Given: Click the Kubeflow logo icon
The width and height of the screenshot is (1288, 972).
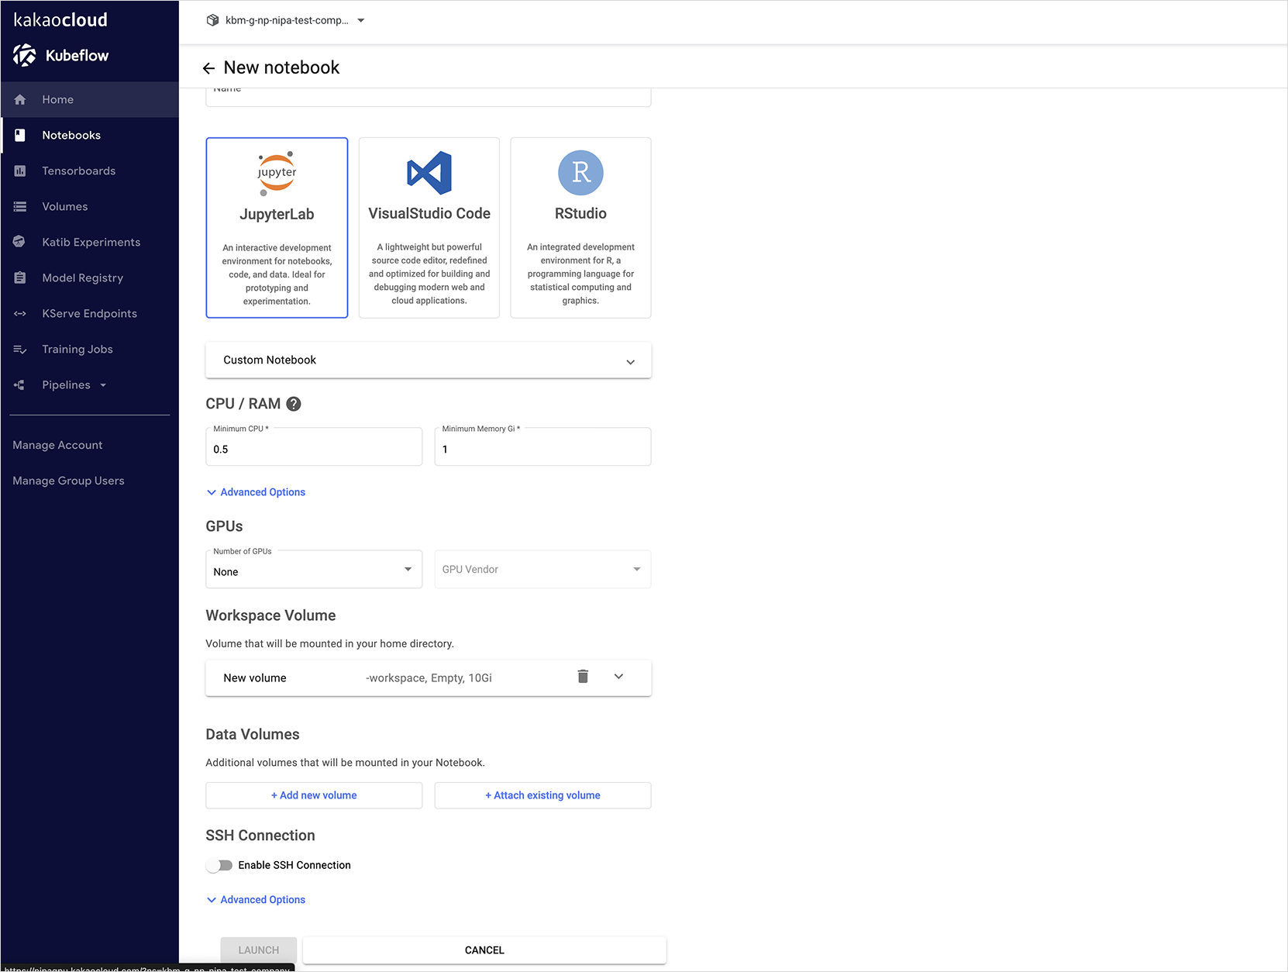Looking at the screenshot, I should click(24, 55).
